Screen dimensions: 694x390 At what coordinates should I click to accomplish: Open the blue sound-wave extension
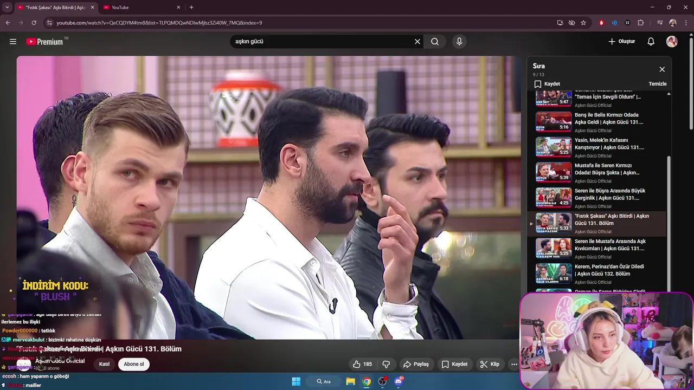pyautogui.click(x=614, y=23)
